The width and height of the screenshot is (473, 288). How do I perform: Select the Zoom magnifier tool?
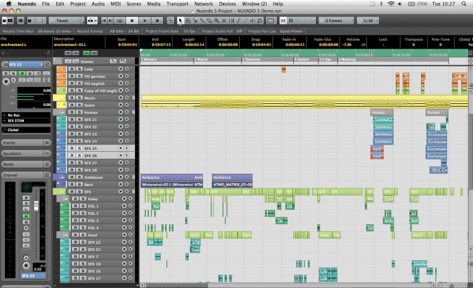pyautogui.click(x=216, y=21)
